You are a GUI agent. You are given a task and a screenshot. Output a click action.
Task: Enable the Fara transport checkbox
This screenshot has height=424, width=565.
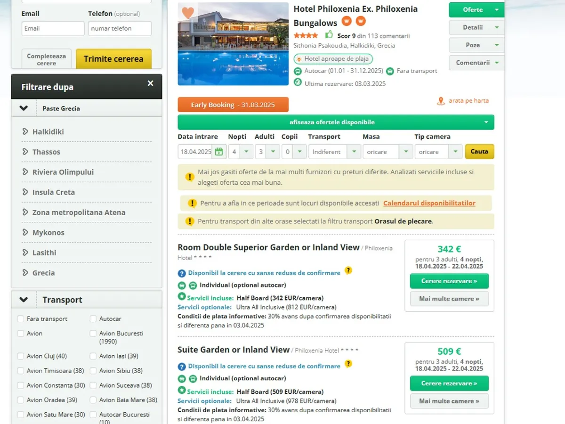tap(21, 319)
